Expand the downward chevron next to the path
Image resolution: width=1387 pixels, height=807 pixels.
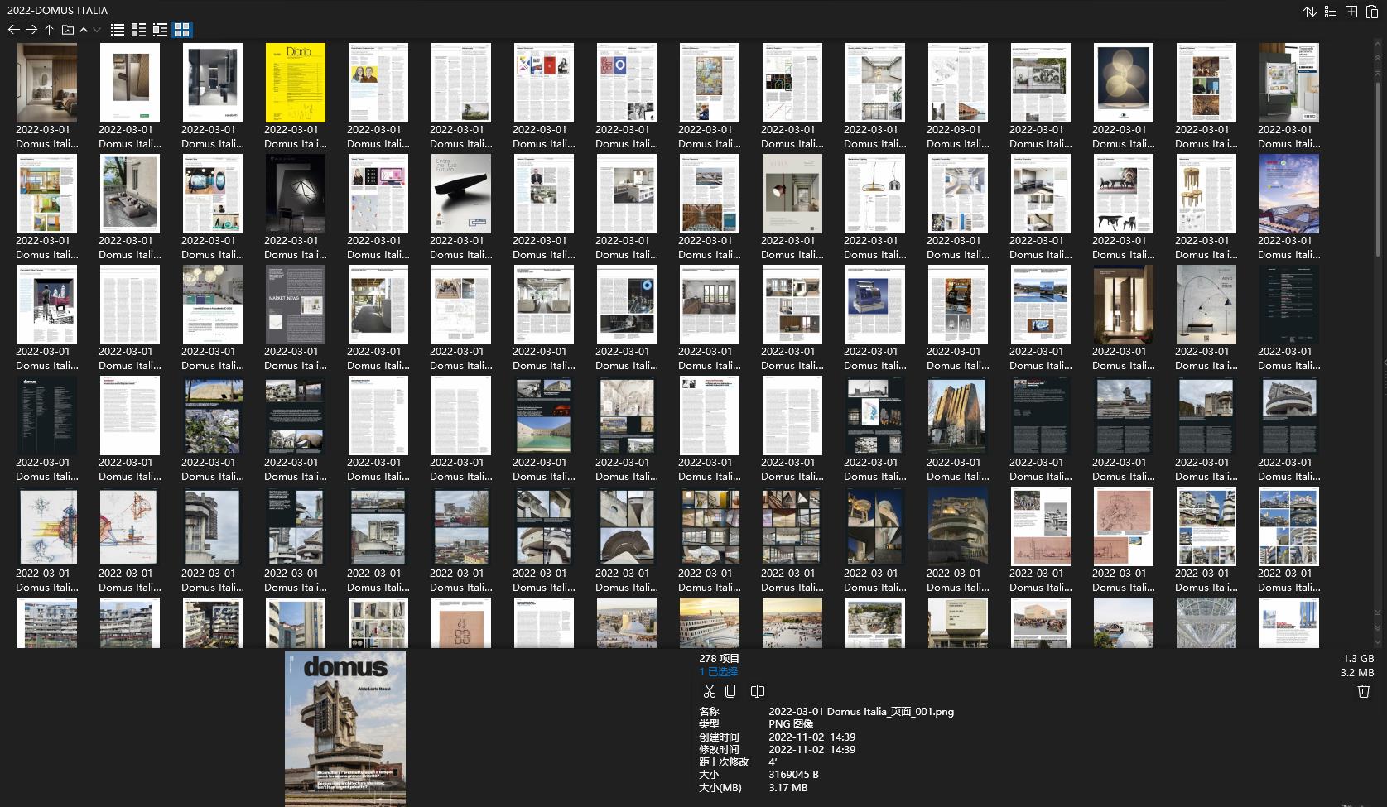tap(96, 30)
